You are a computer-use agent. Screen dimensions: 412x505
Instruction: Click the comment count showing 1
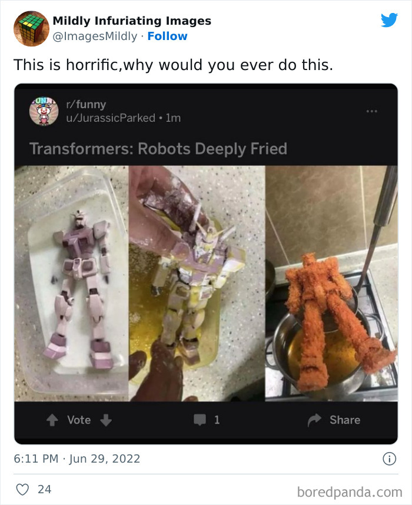tap(215, 420)
